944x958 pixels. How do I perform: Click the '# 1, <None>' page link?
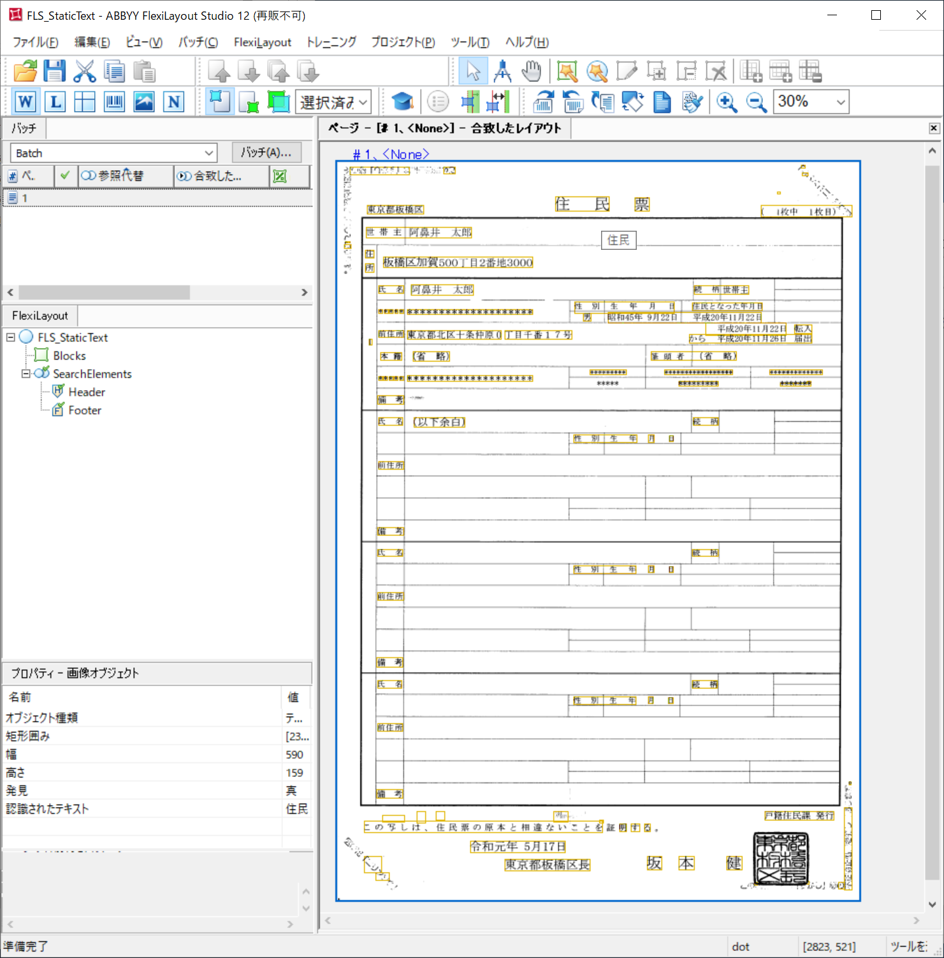(391, 154)
